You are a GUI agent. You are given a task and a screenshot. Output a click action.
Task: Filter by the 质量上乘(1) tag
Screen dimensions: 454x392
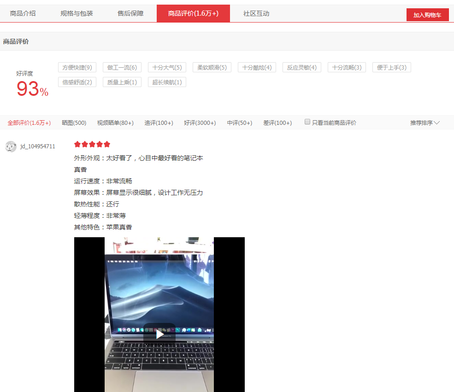122,82
